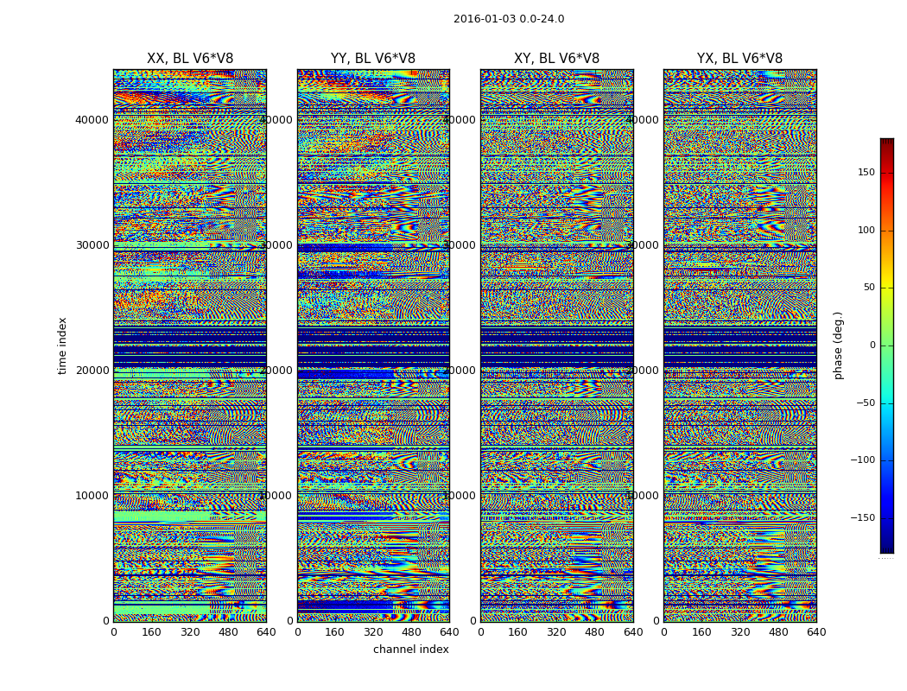Click the 'time index' y-axis label
The height and width of the screenshot is (691, 907).
coord(62,345)
